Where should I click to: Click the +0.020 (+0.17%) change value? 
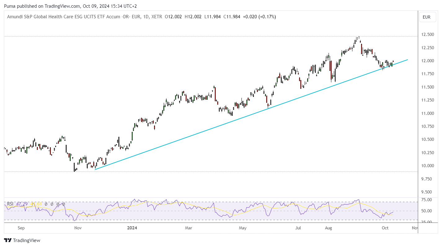(x=260, y=17)
